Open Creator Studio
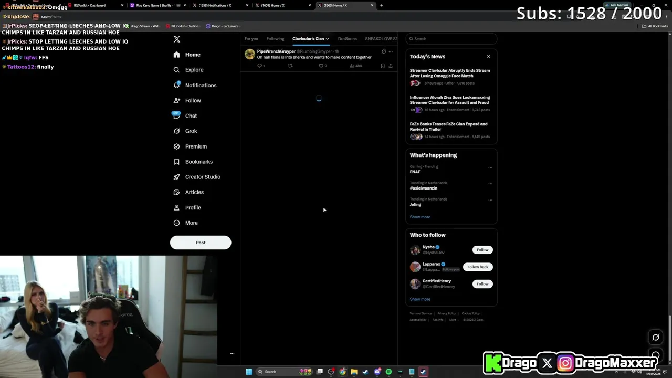 click(197, 177)
